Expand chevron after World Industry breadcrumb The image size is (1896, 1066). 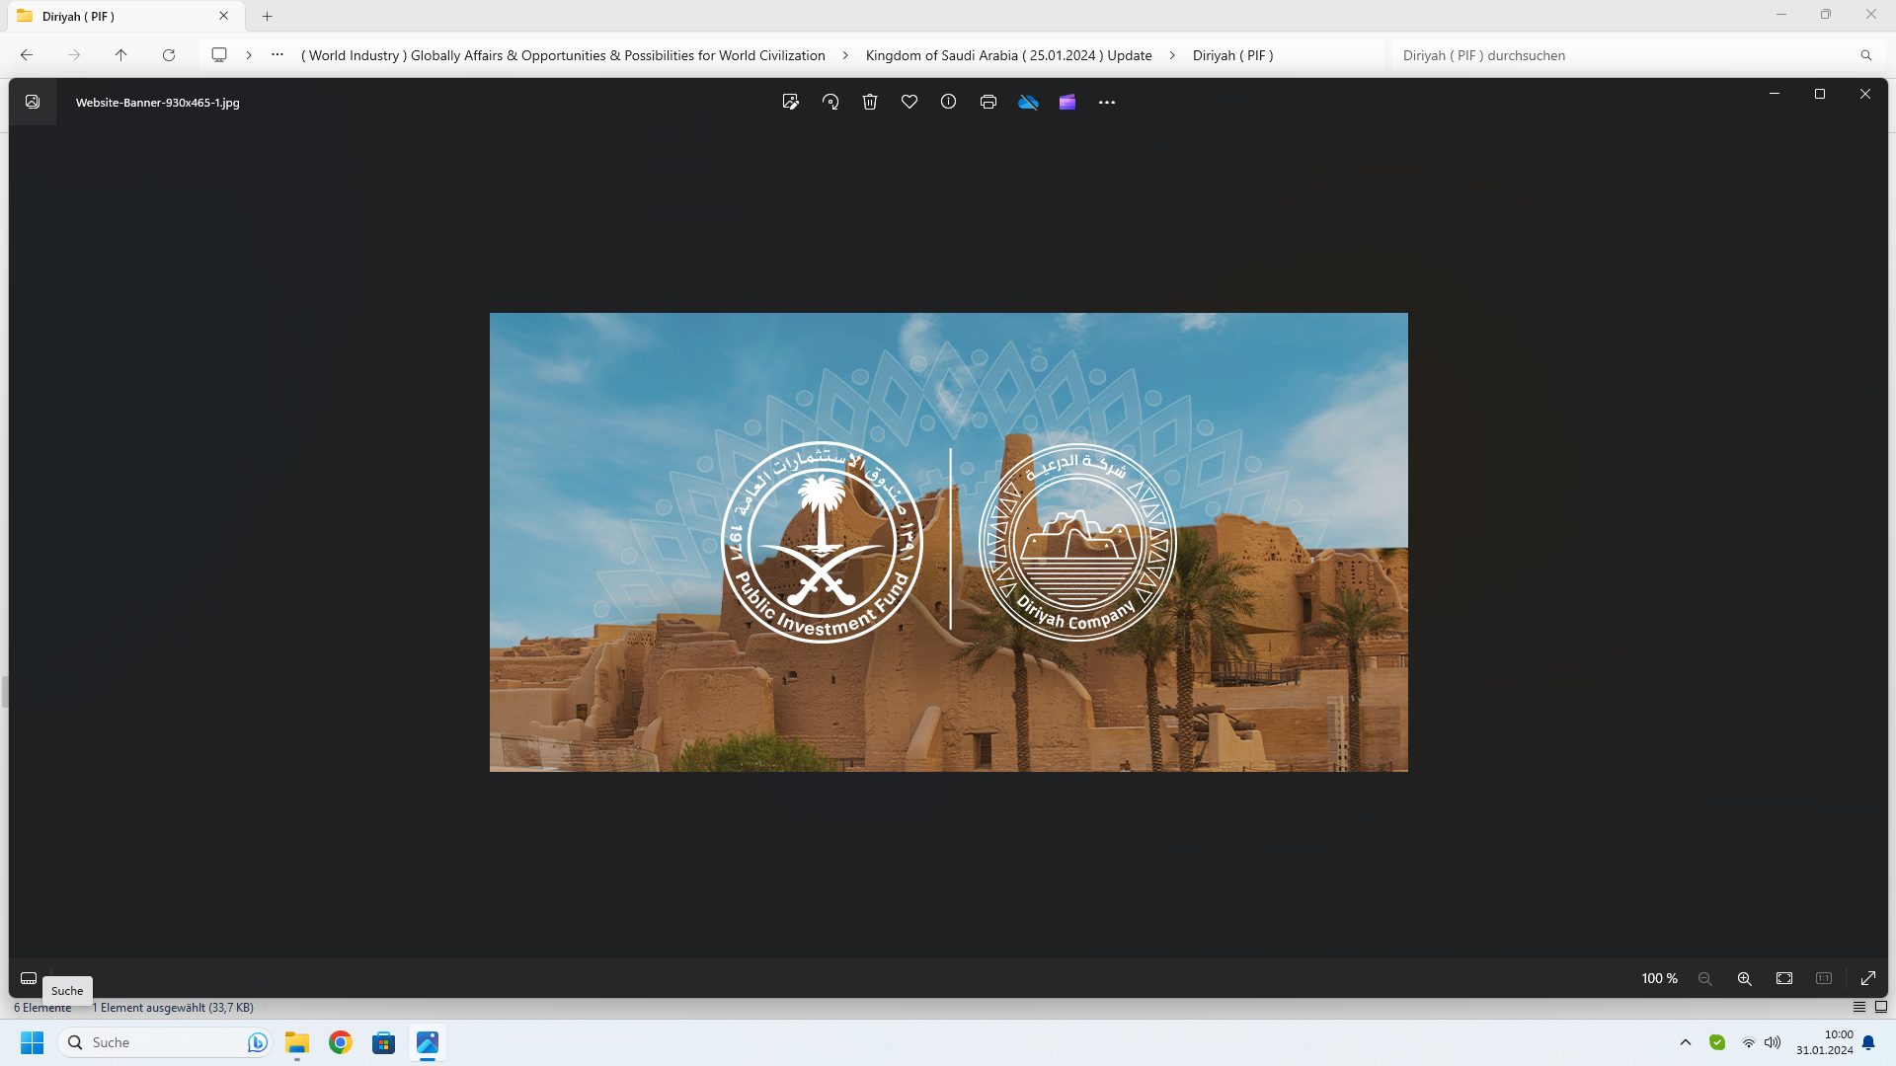coord(845,55)
